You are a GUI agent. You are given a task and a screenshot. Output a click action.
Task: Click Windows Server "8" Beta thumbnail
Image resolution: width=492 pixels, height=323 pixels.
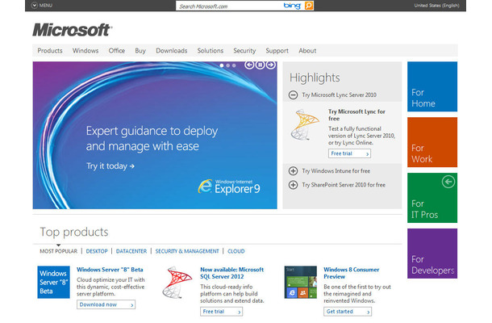click(54, 282)
